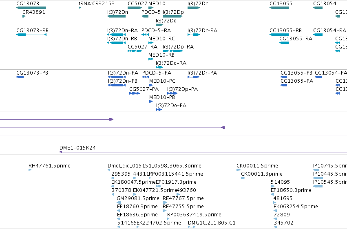The height and width of the screenshot is (229, 347).
Task: Click the PDCD-5-RA transcript
Action: (145, 35)
